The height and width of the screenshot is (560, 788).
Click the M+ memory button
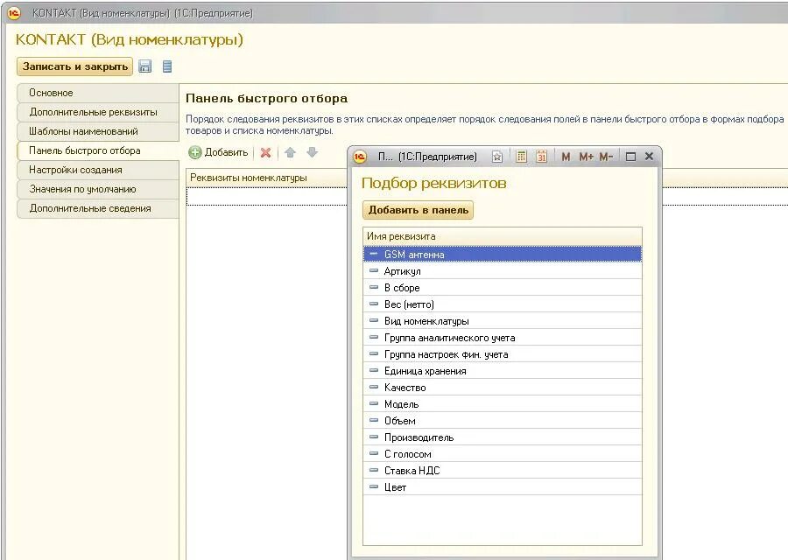click(x=586, y=157)
